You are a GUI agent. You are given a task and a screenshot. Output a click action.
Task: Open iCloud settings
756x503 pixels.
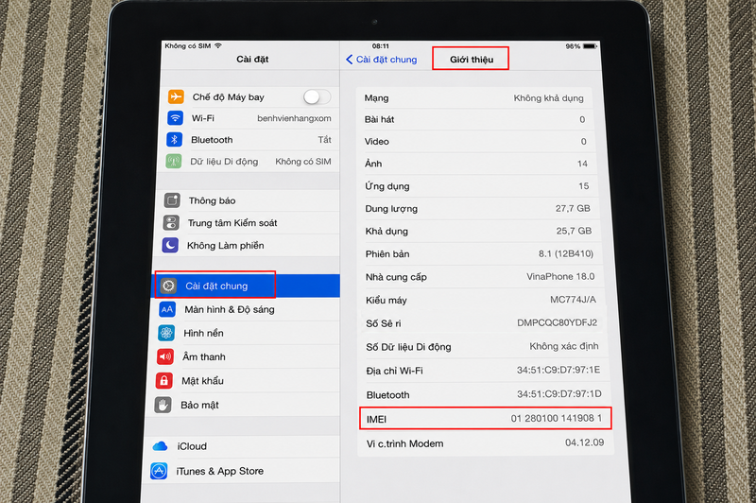click(241, 446)
